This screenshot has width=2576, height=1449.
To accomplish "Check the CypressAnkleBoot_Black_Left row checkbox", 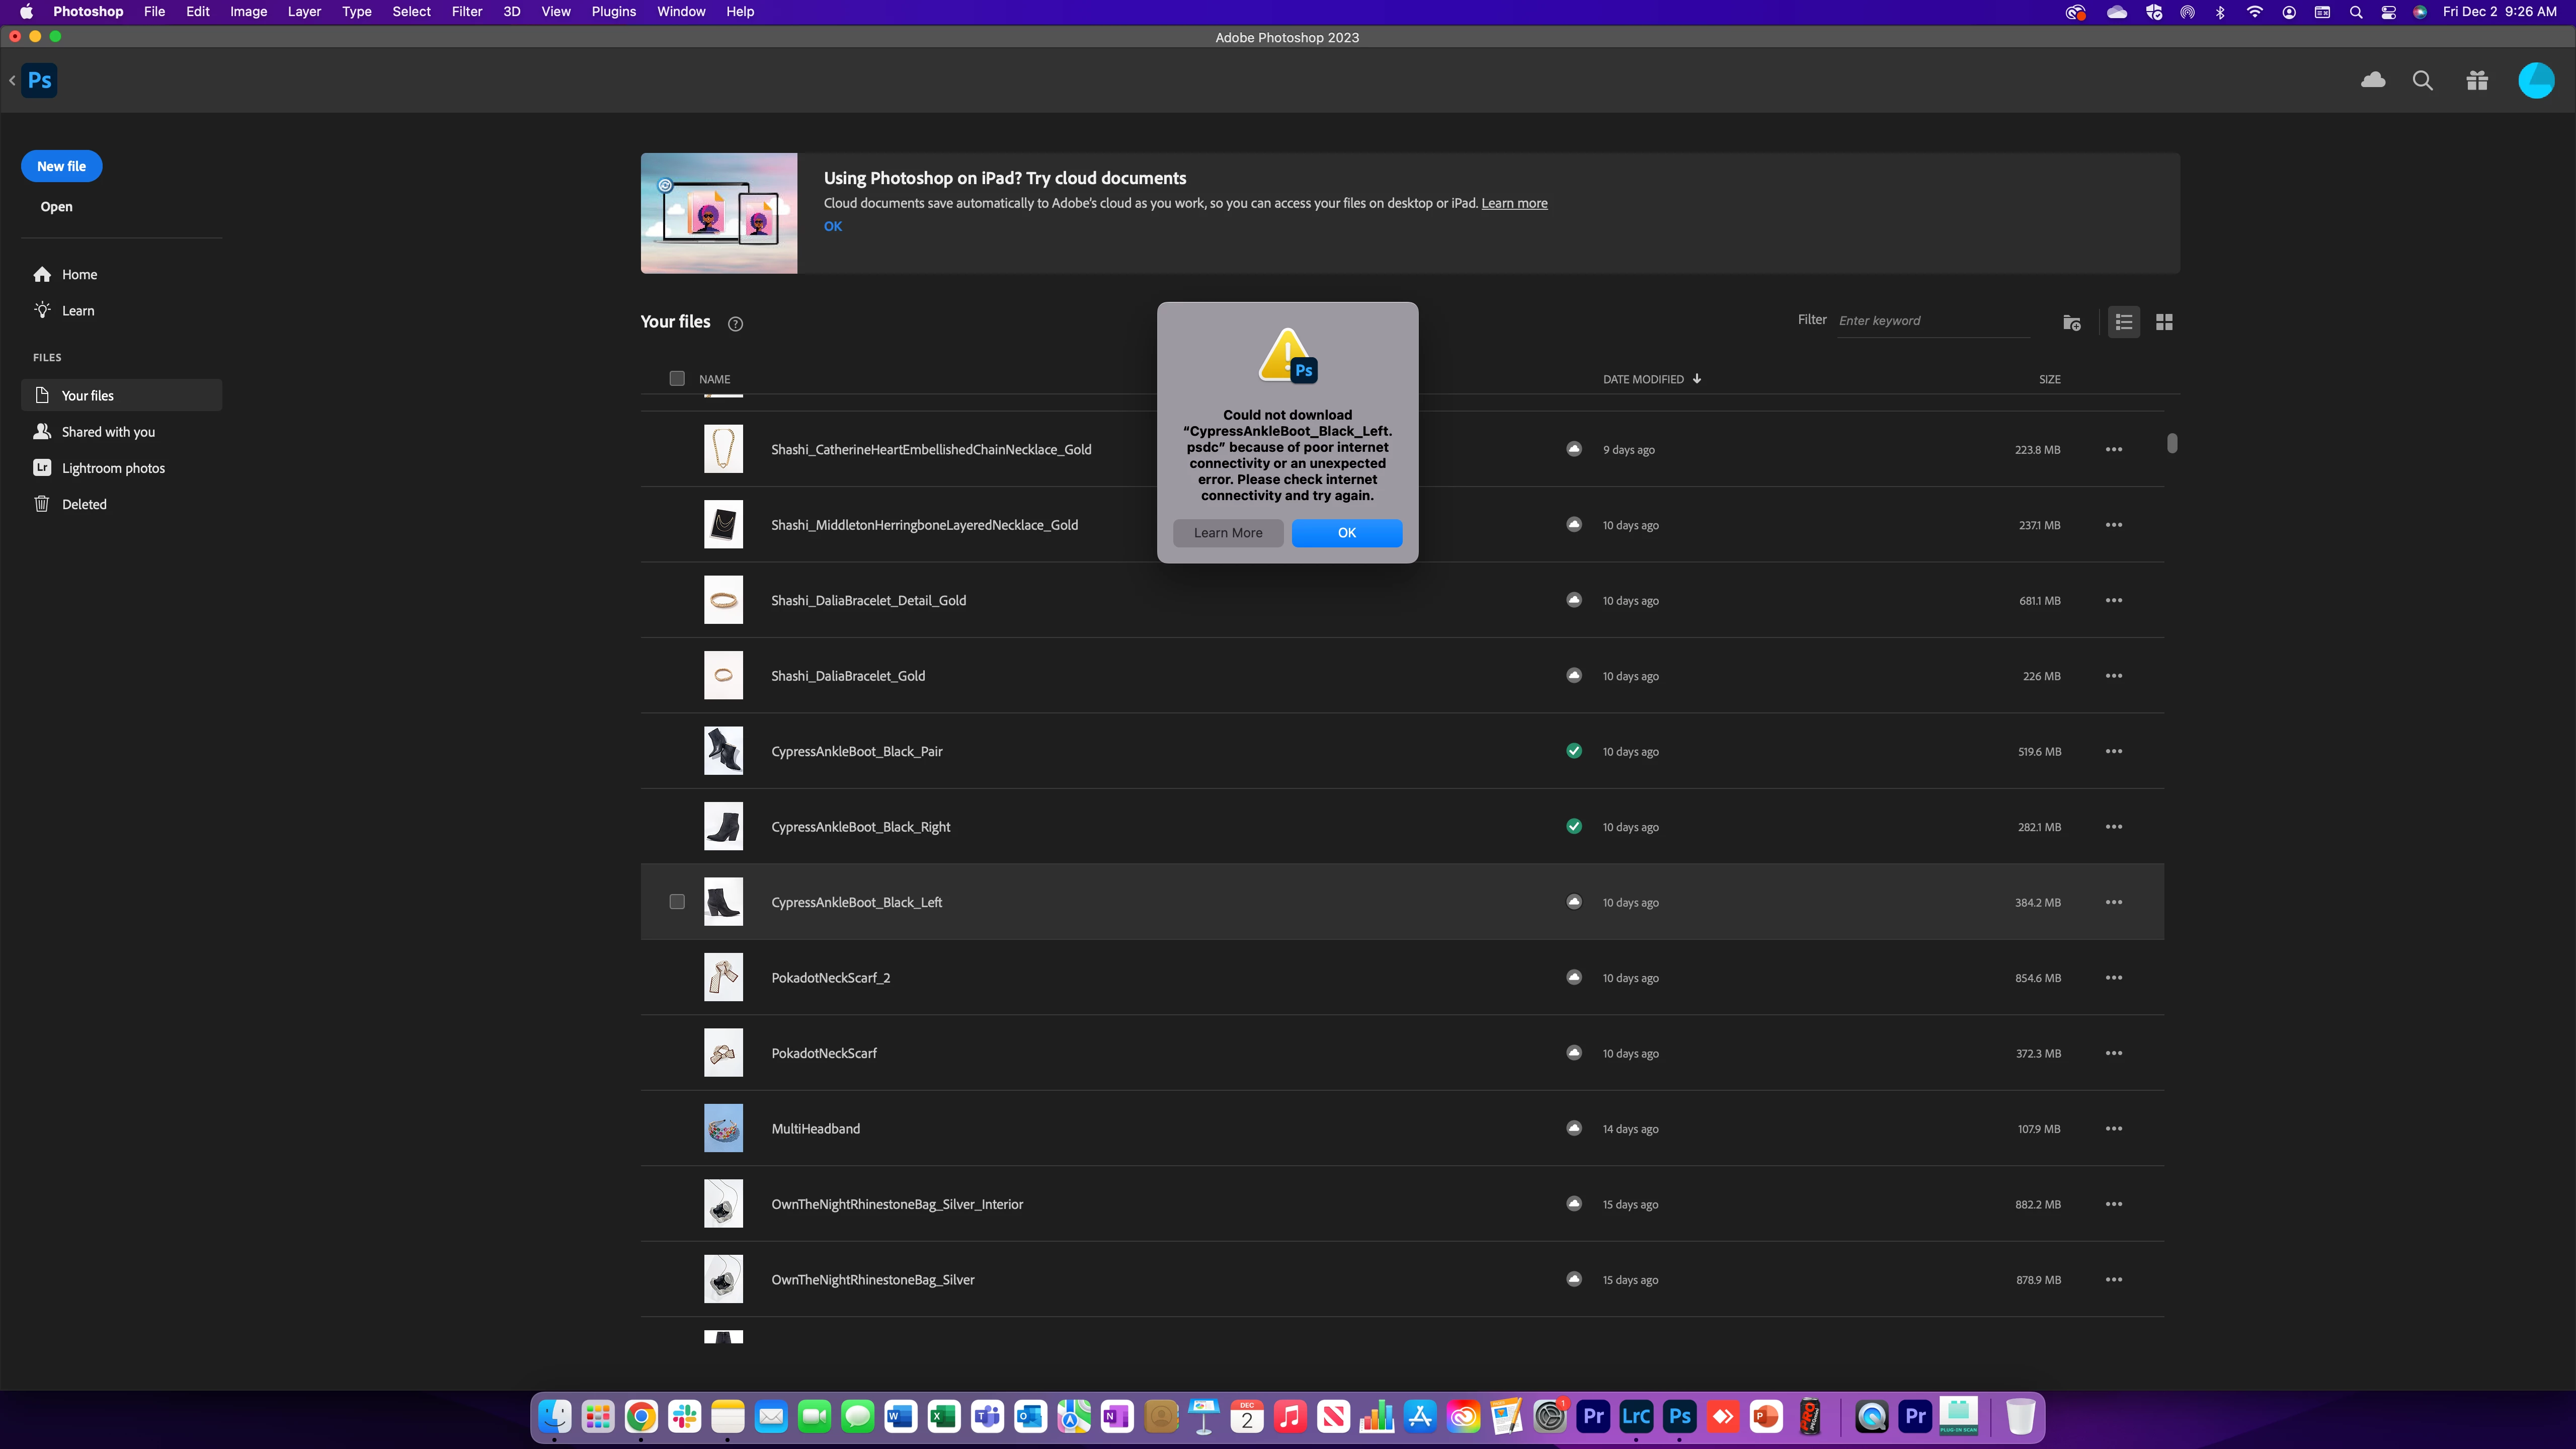I will click(677, 902).
